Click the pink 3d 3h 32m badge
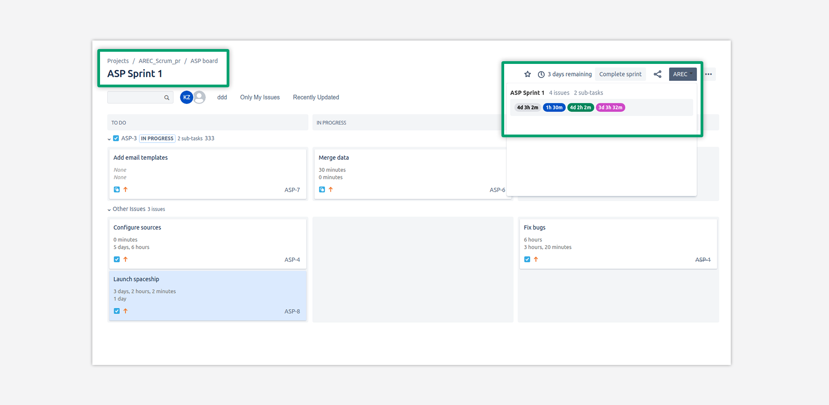This screenshot has width=829, height=405. [x=610, y=108]
